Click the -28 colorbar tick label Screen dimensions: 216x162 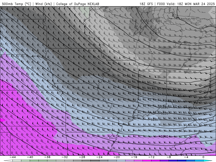point(82,157)
